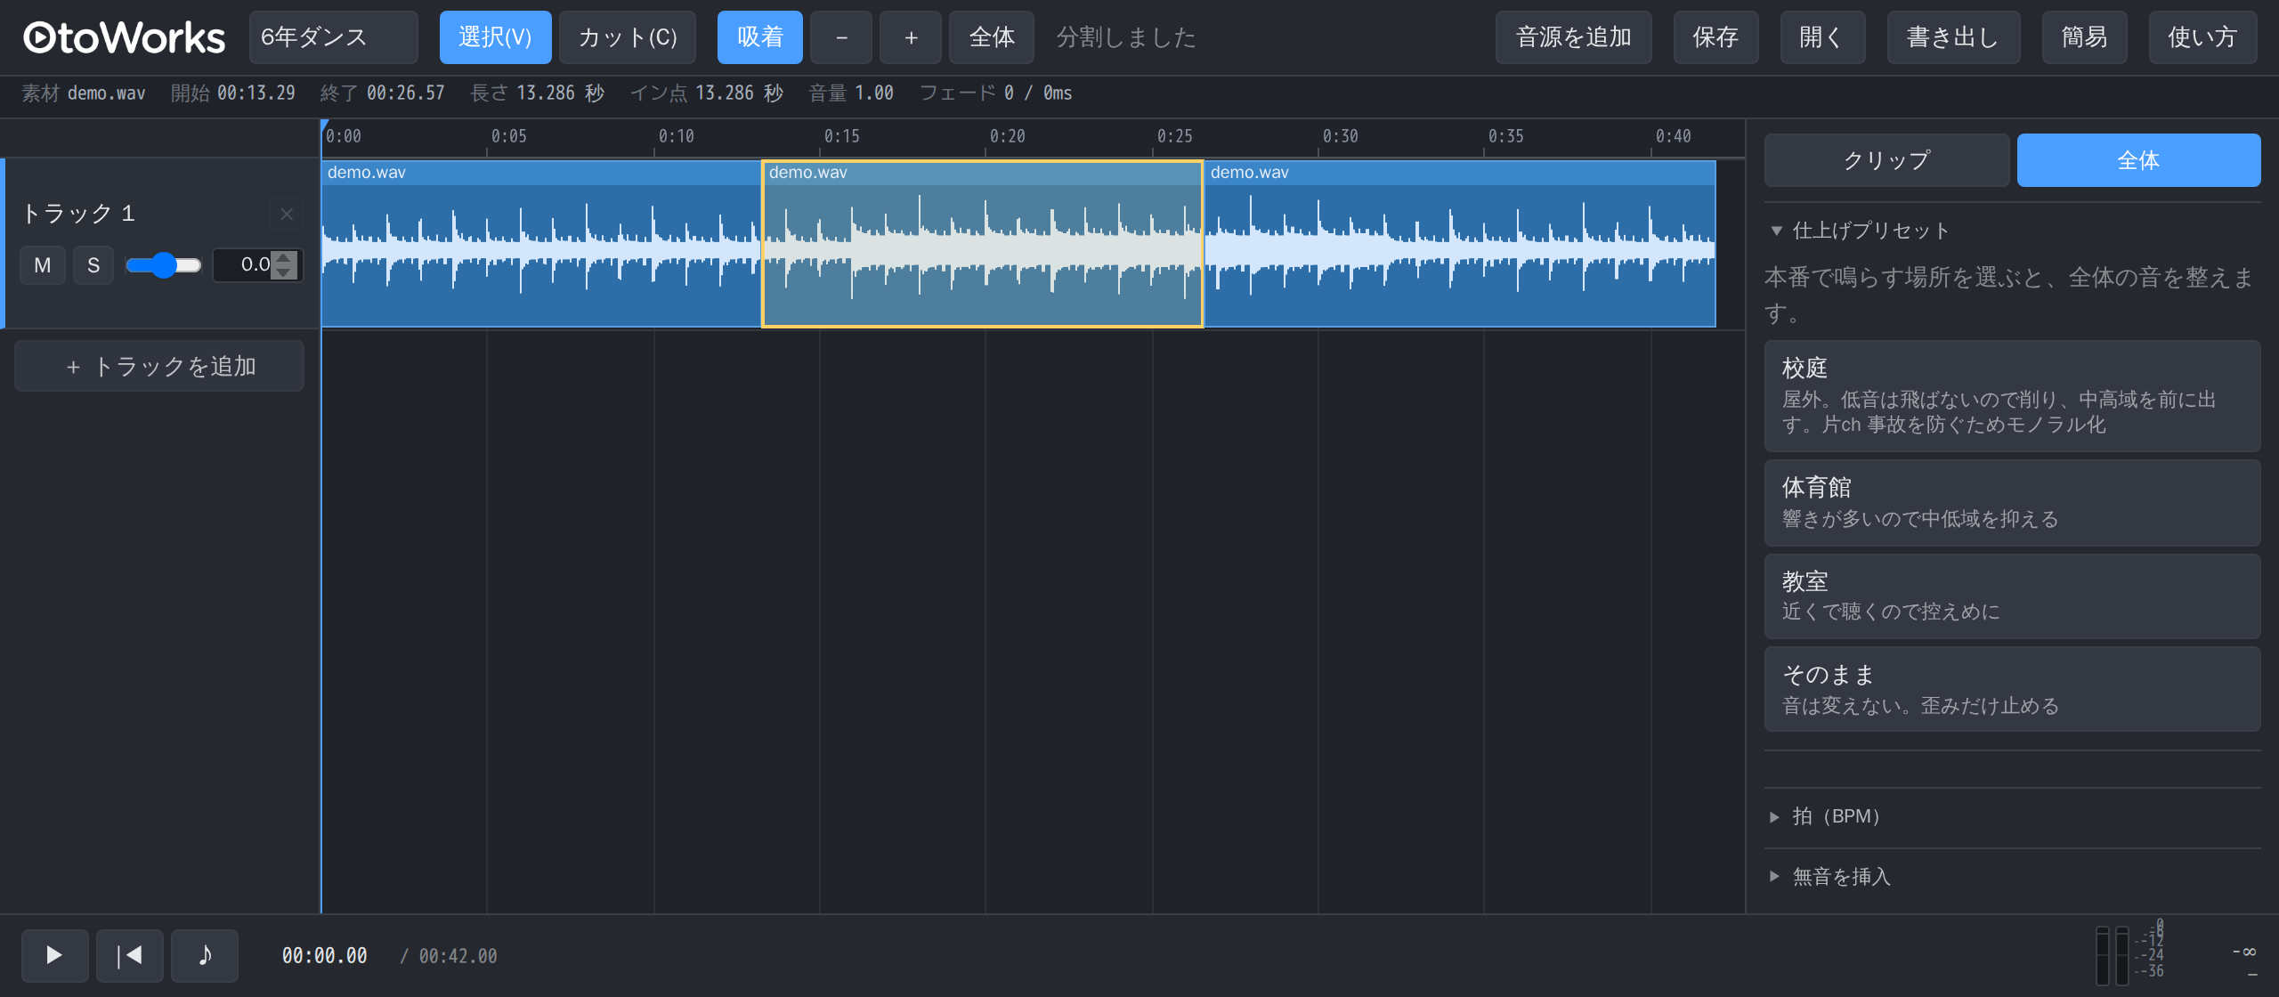2279x997 pixels.
Task: Click the 終了 00:26.57 info
Action: point(382,93)
